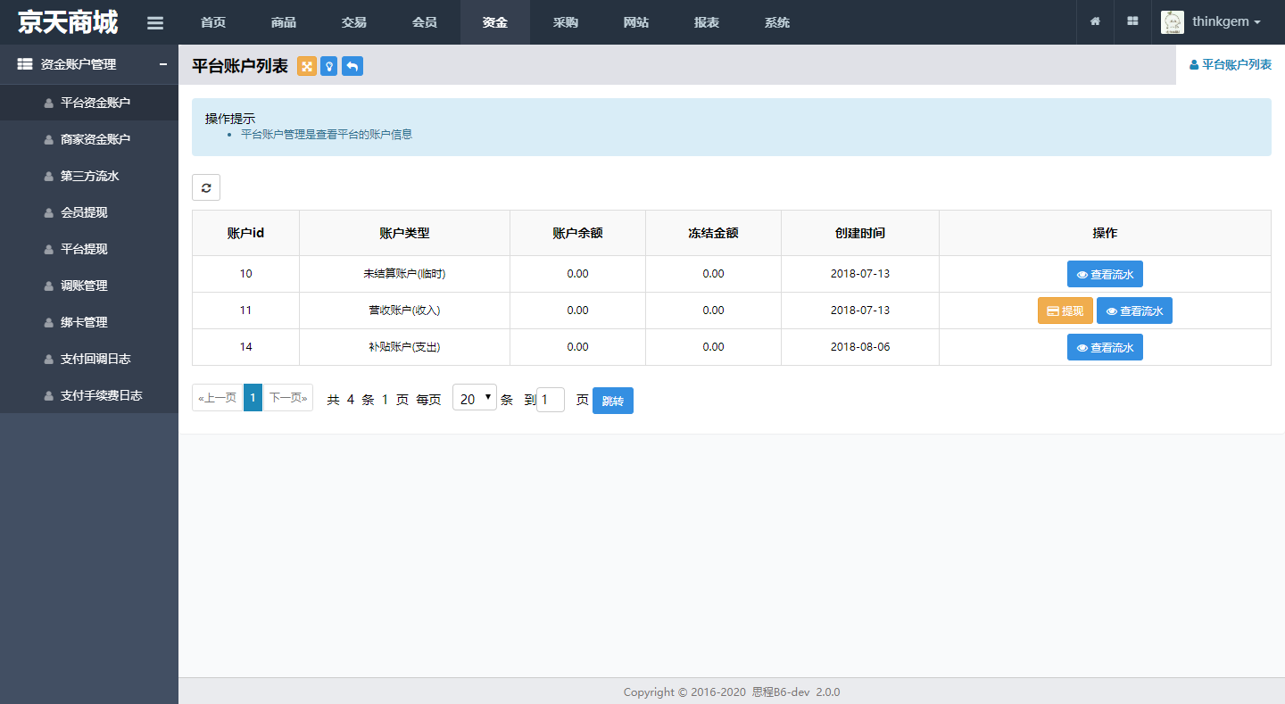Click the 补贴账户(支出) cell
The width and height of the screenshot is (1285, 704).
click(404, 347)
